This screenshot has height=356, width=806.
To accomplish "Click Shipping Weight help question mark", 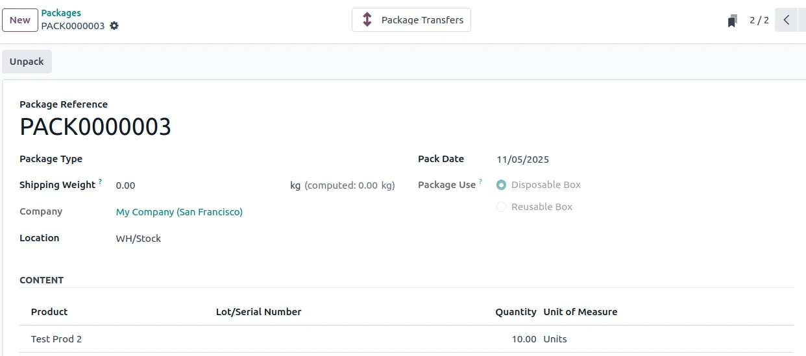I will point(100,183).
